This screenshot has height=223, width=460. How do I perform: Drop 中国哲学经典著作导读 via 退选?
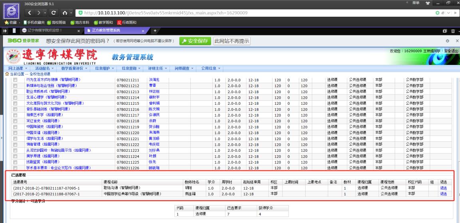[x=443, y=194]
